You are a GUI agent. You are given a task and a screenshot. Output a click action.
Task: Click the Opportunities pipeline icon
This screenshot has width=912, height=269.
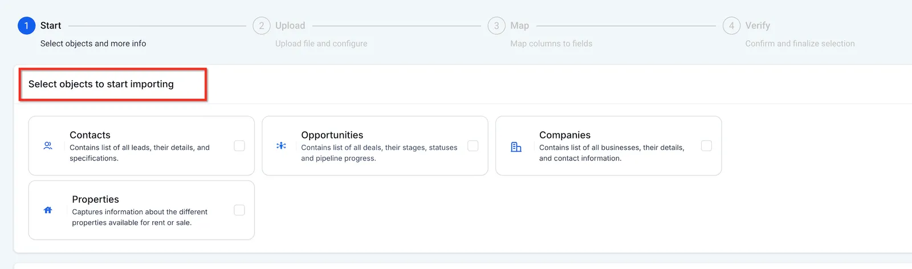pos(281,146)
